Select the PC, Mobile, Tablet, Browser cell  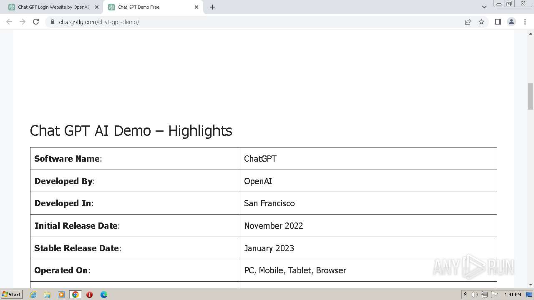pos(368,270)
